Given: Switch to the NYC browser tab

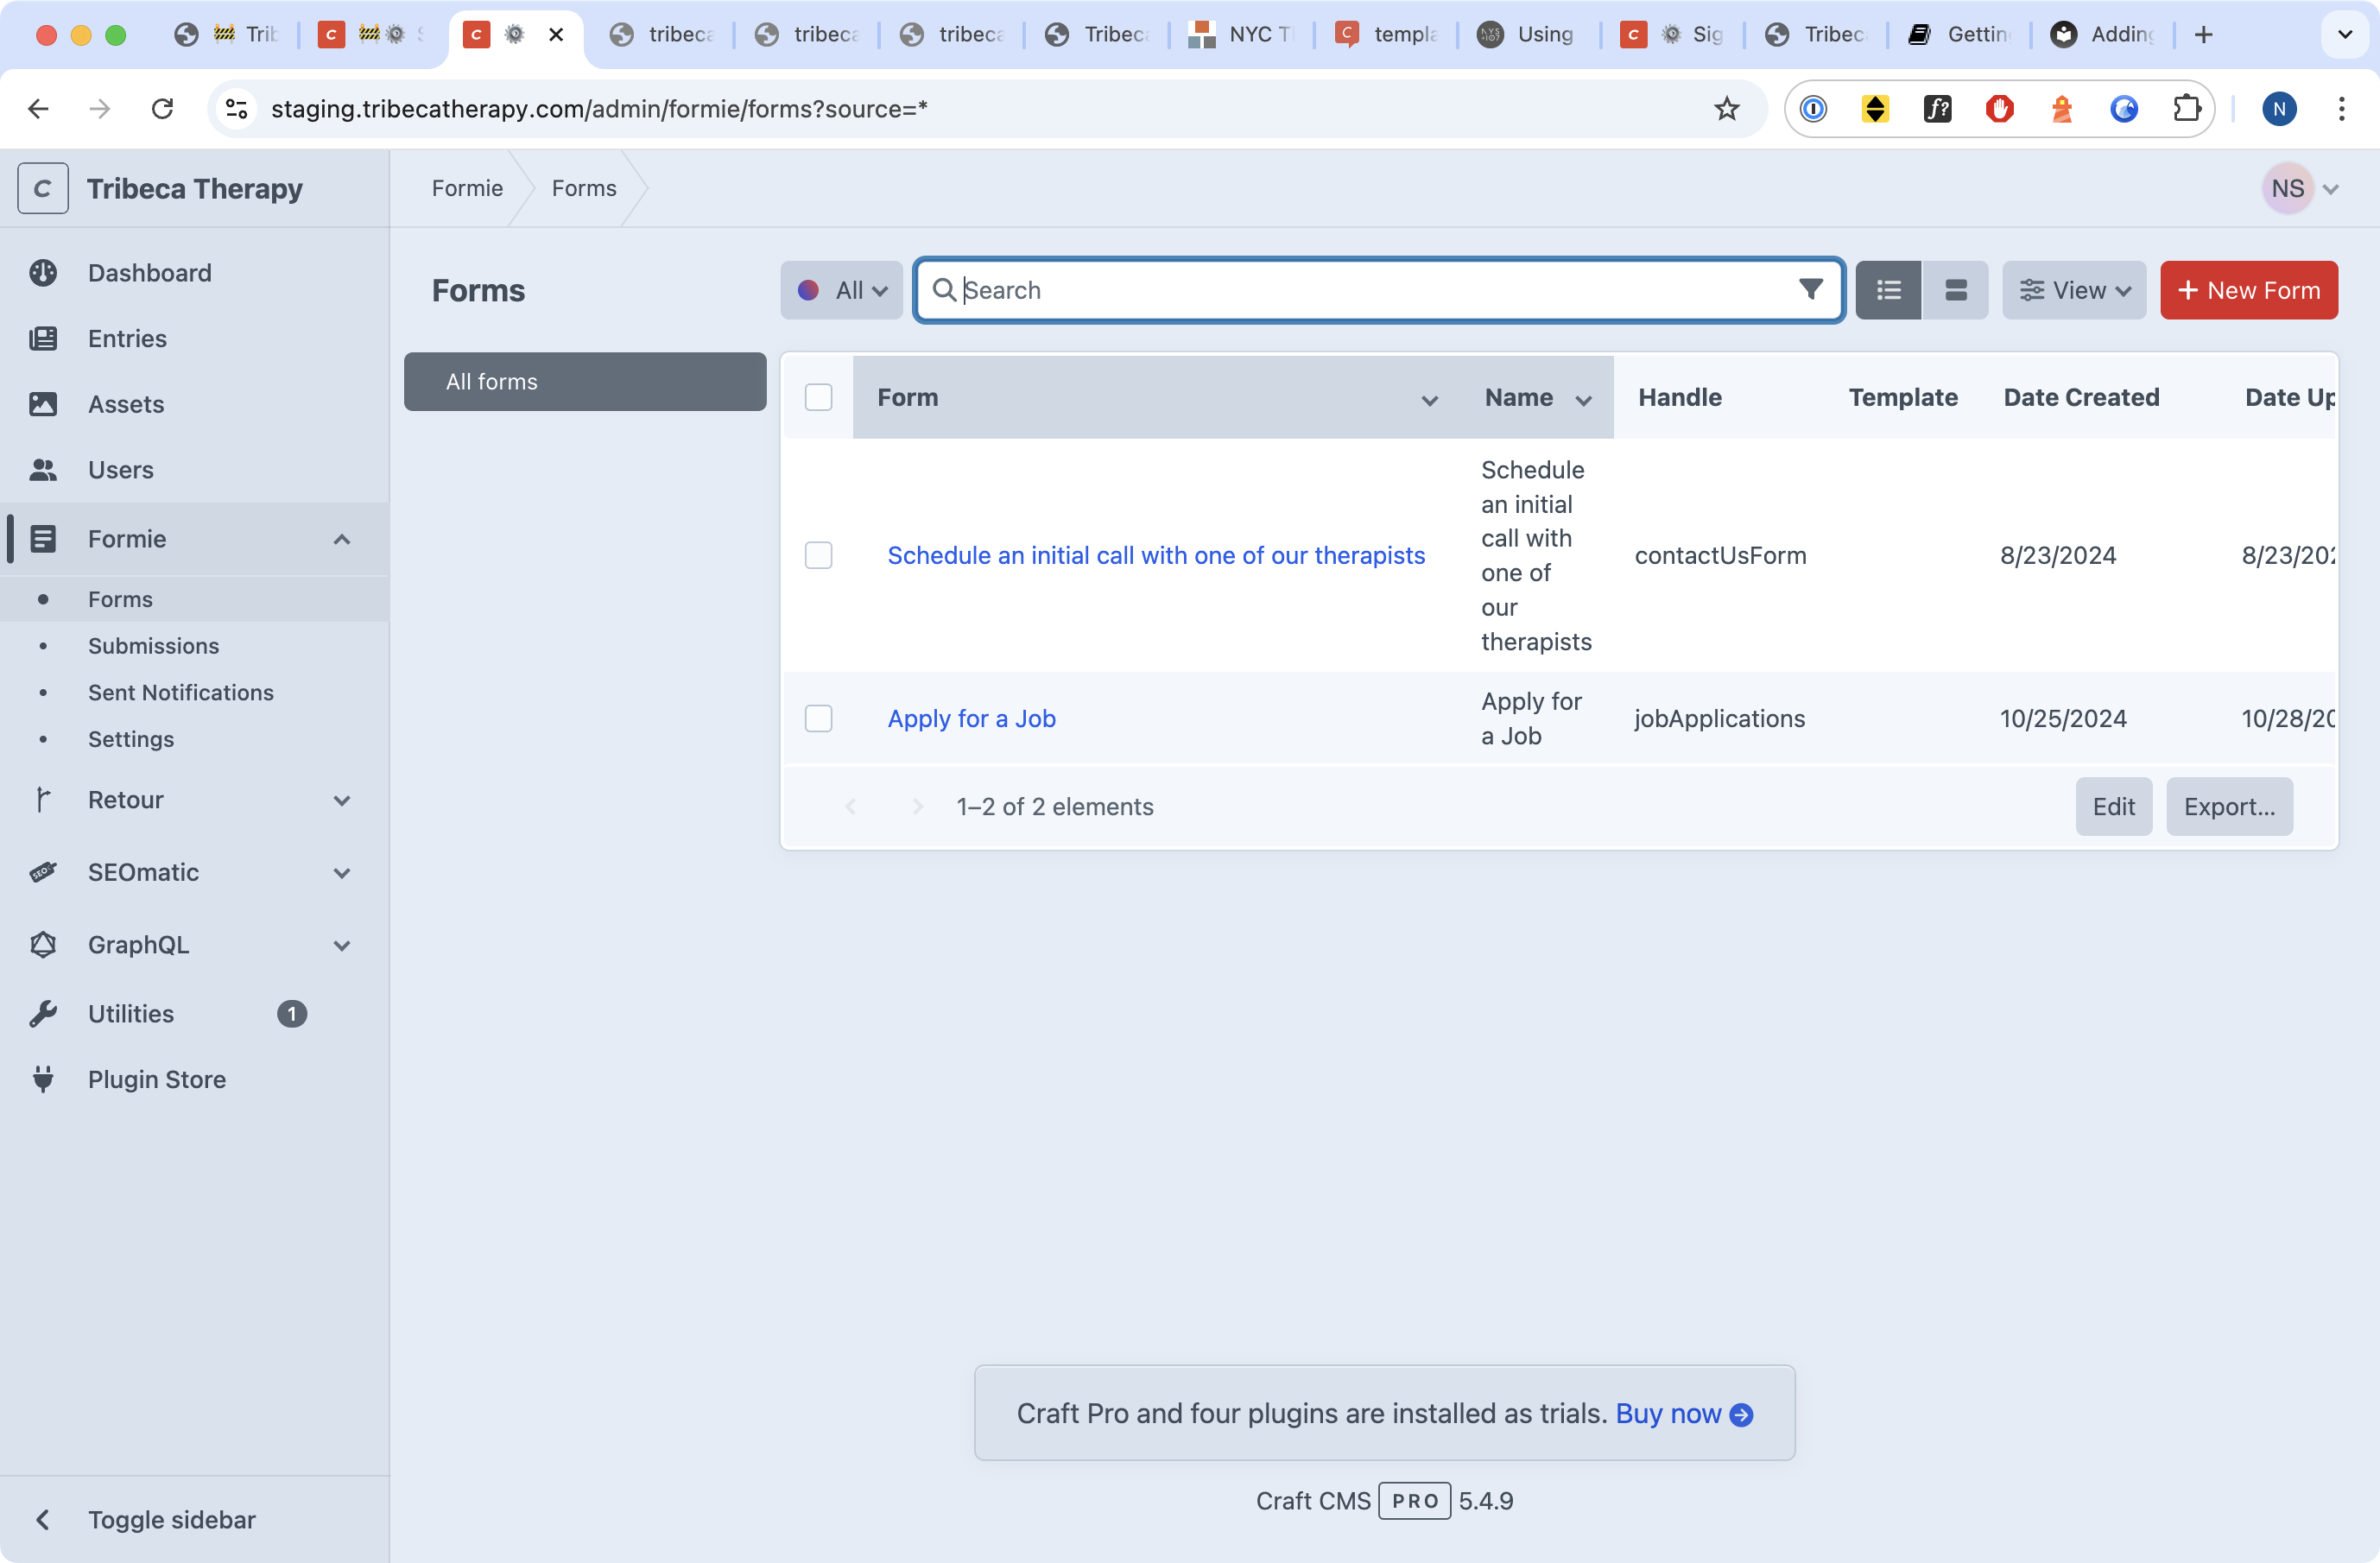Looking at the screenshot, I should click(x=1242, y=35).
